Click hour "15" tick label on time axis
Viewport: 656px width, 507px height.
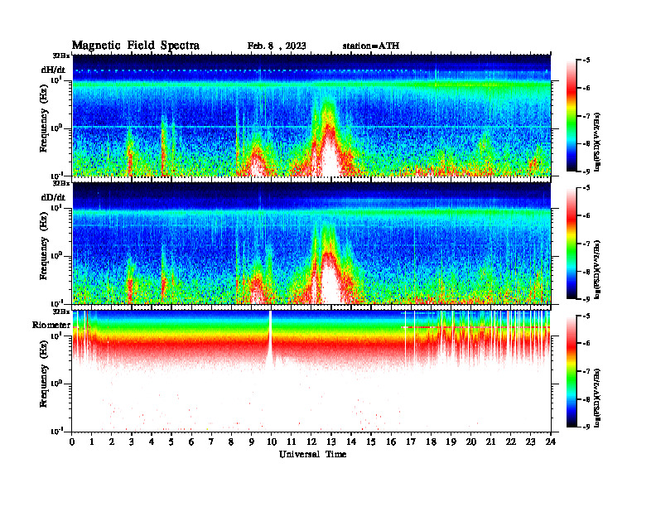pyautogui.click(x=371, y=442)
